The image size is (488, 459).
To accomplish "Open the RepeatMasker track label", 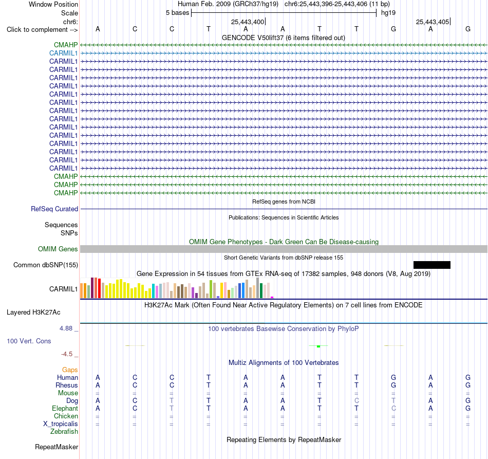I will [x=57, y=447].
